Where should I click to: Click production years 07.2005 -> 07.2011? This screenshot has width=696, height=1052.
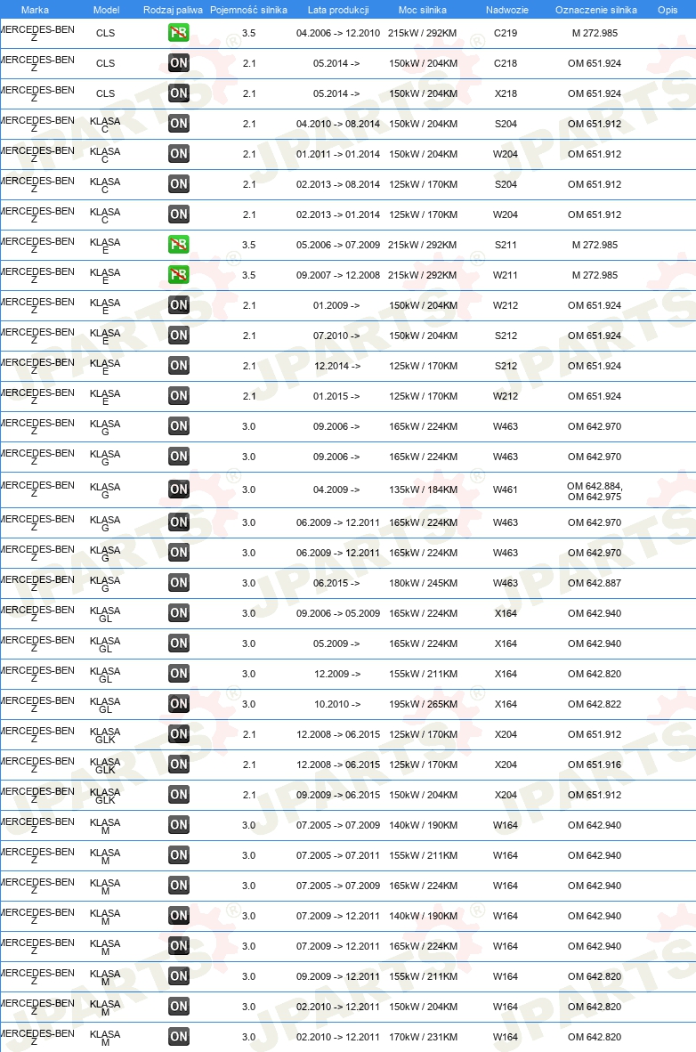[x=338, y=855]
